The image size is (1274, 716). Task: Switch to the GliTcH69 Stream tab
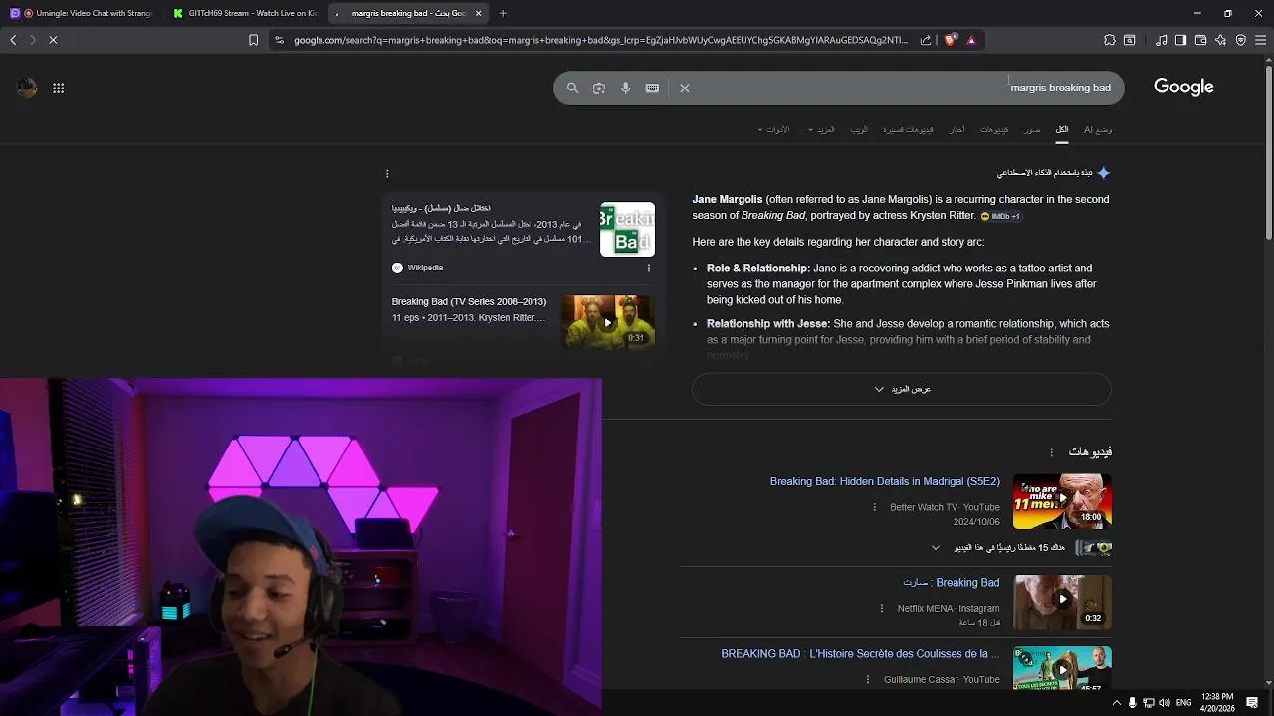[245, 13]
